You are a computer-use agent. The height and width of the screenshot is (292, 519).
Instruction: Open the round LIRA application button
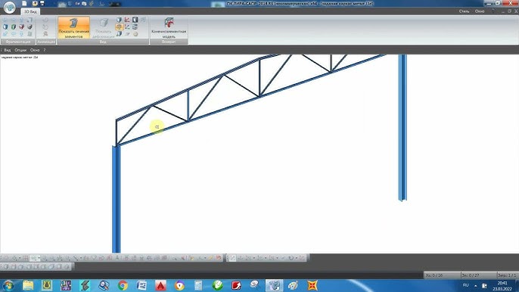pos(9,8)
